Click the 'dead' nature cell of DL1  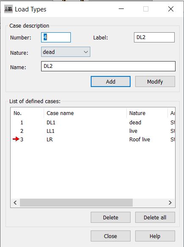(x=135, y=122)
